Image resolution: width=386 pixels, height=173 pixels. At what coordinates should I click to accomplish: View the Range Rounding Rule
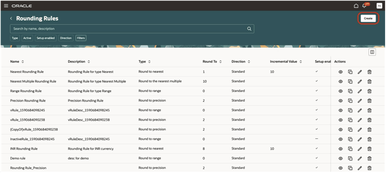[340, 91]
